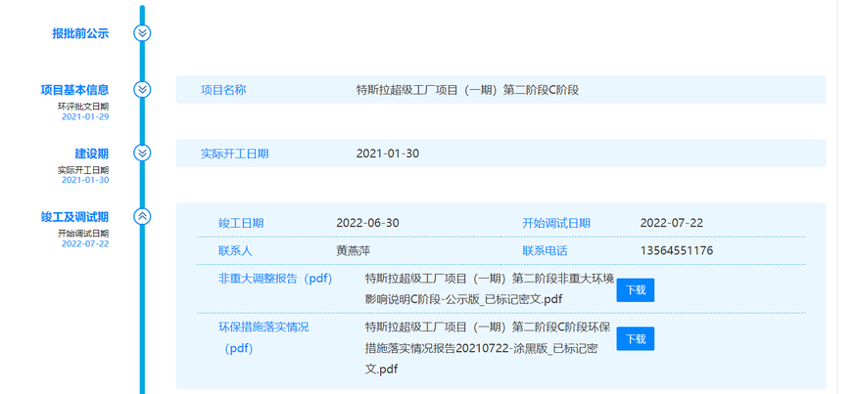Viewport: 857px width, 394px height.
Task: Select the 竣工及调试期 timeline heading
Action: tap(74, 217)
